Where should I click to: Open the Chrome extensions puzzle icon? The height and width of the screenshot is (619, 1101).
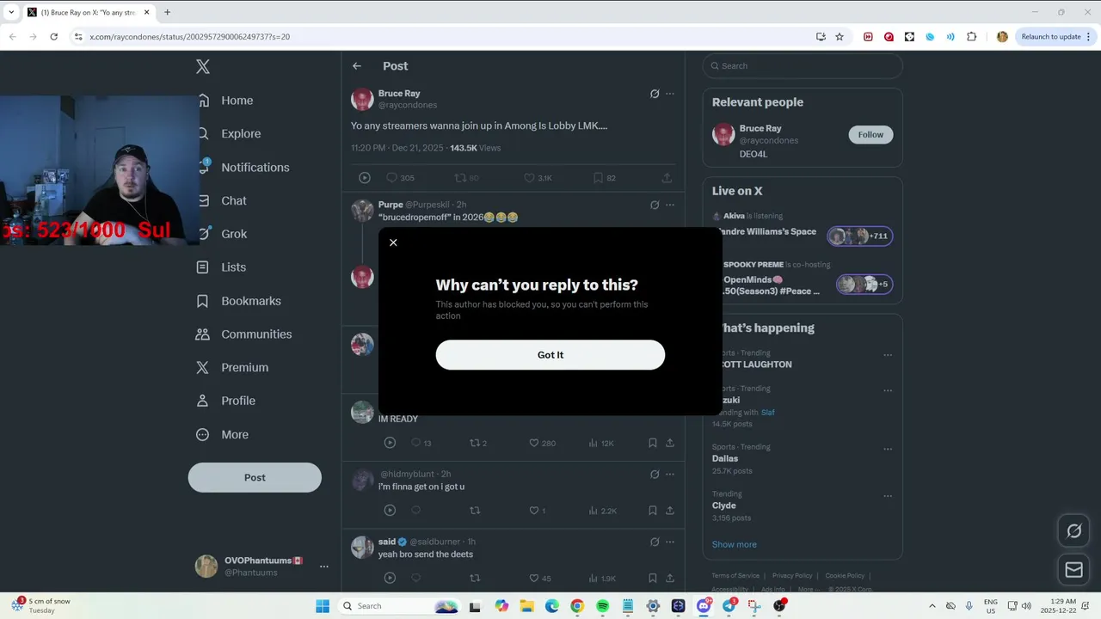click(x=972, y=37)
